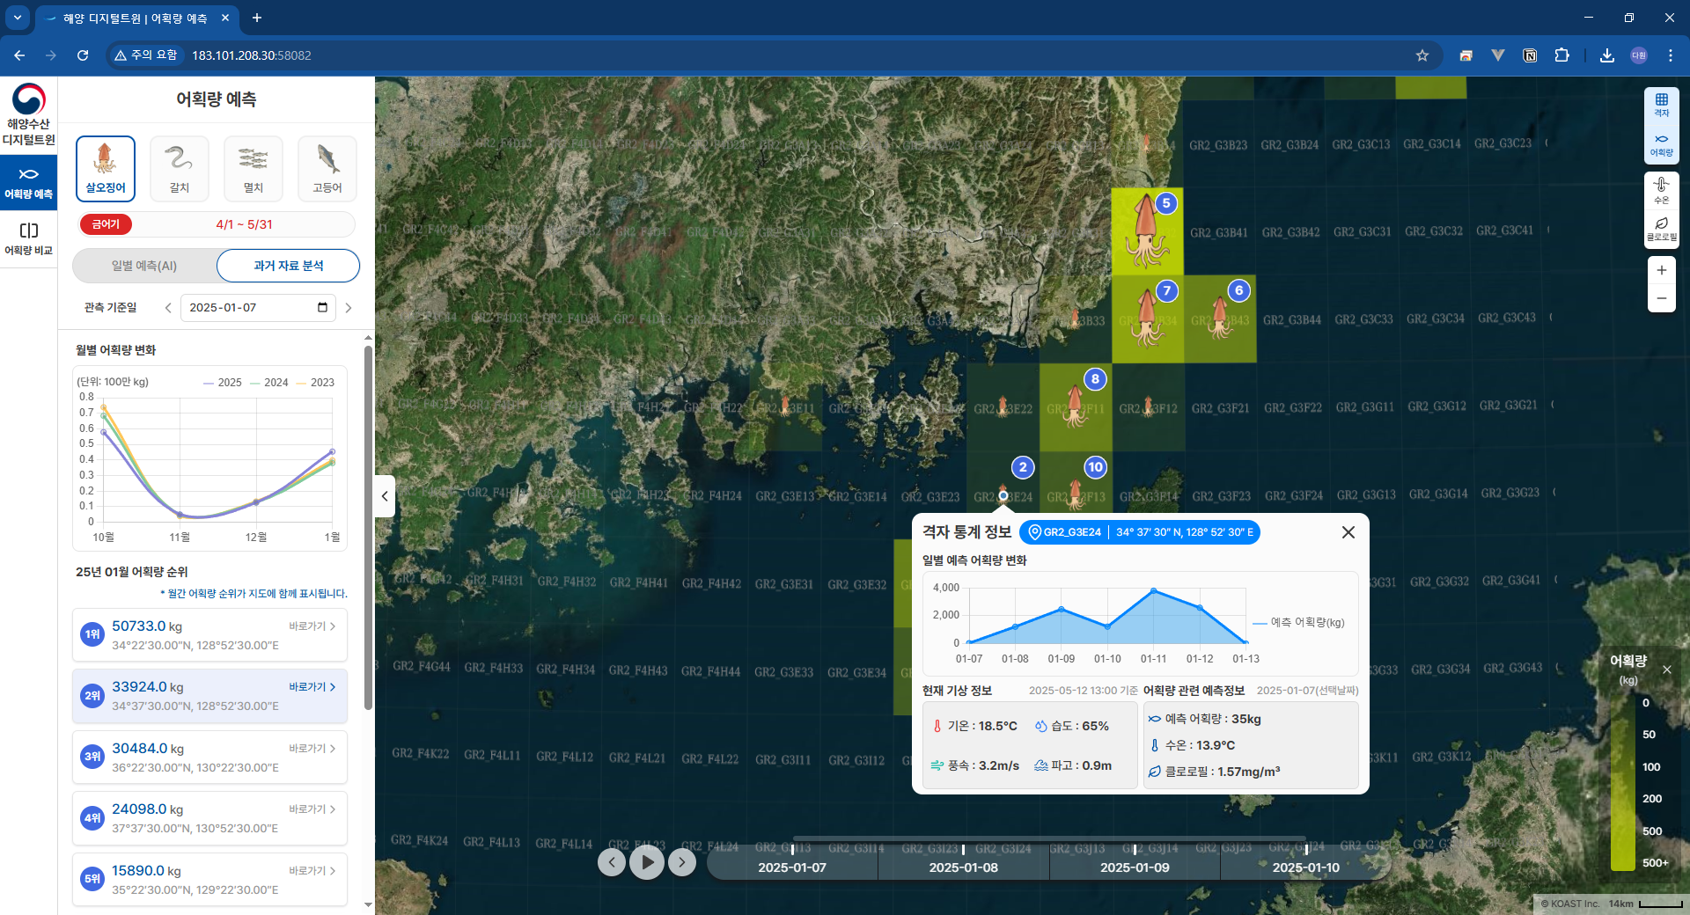The height and width of the screenshot is (915, 1690).
Task: Select the 멸치 anchovy species icon
Action: click(253, 168)
